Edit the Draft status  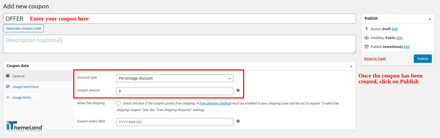pyautogui.click(x=395, y=29)
